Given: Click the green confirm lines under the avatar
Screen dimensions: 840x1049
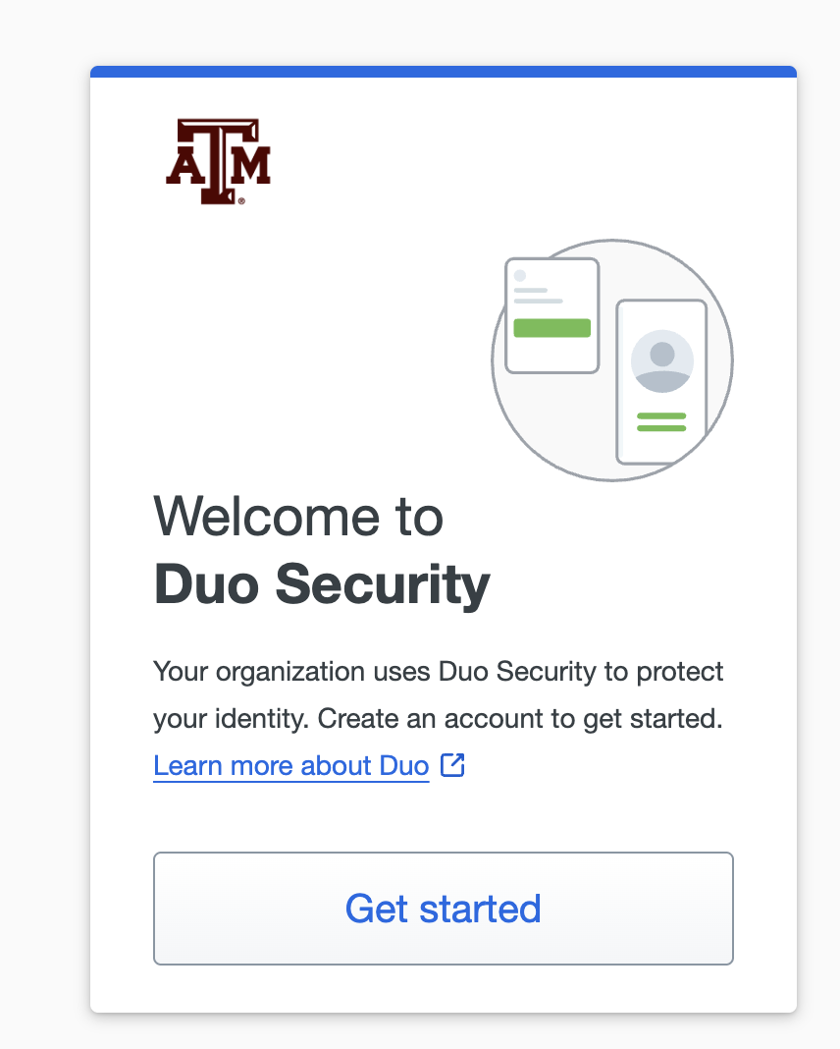Looking at the screenshot, I should [660, 419].
